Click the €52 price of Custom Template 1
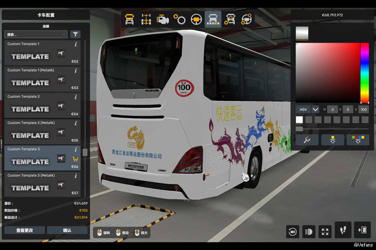 coord(75,61)
